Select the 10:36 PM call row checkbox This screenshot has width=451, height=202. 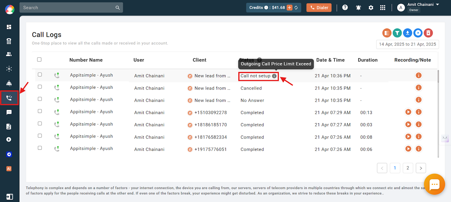point(40,74)
